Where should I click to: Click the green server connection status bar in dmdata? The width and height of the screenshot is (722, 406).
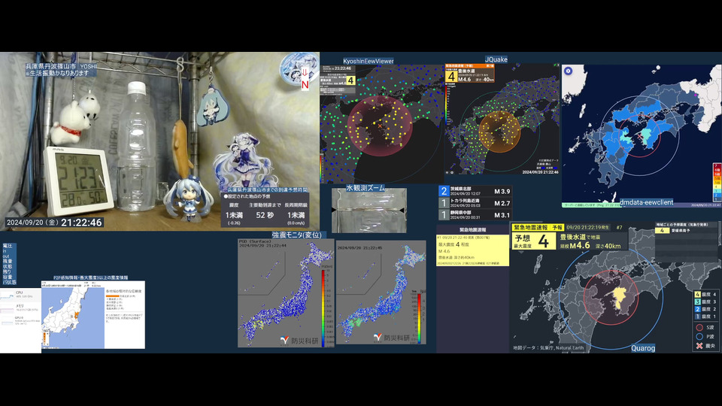pyautogui.click(x=591, y=205)
